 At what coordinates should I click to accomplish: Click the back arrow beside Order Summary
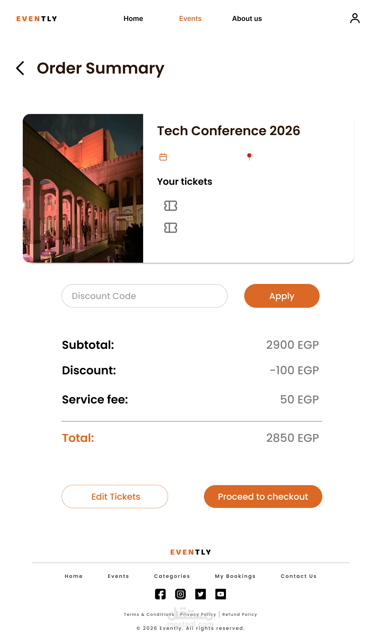[x=20, y=68]
